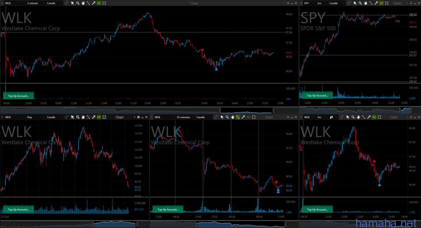Click Top Up Account in SPY chart
The image size is (421, 228).
(x=317, y=95)
